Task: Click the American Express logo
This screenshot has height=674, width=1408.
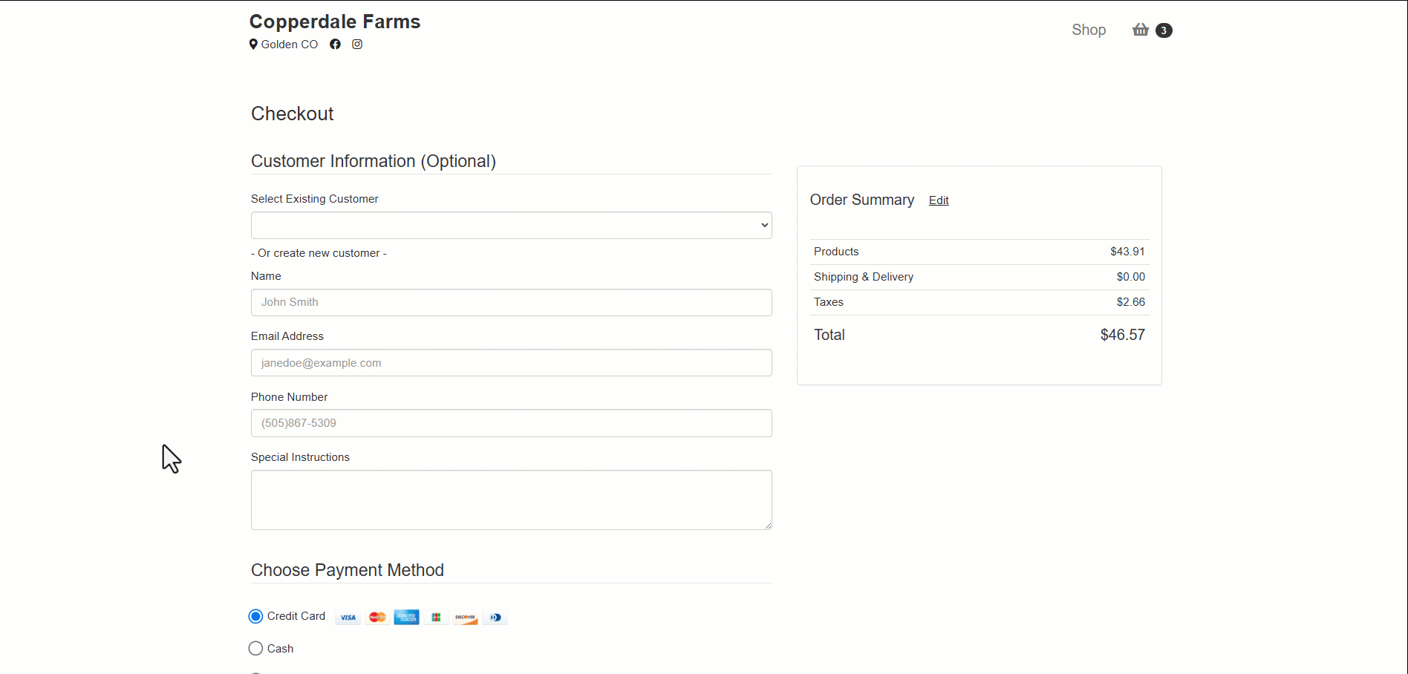Action: pos(406,618)
